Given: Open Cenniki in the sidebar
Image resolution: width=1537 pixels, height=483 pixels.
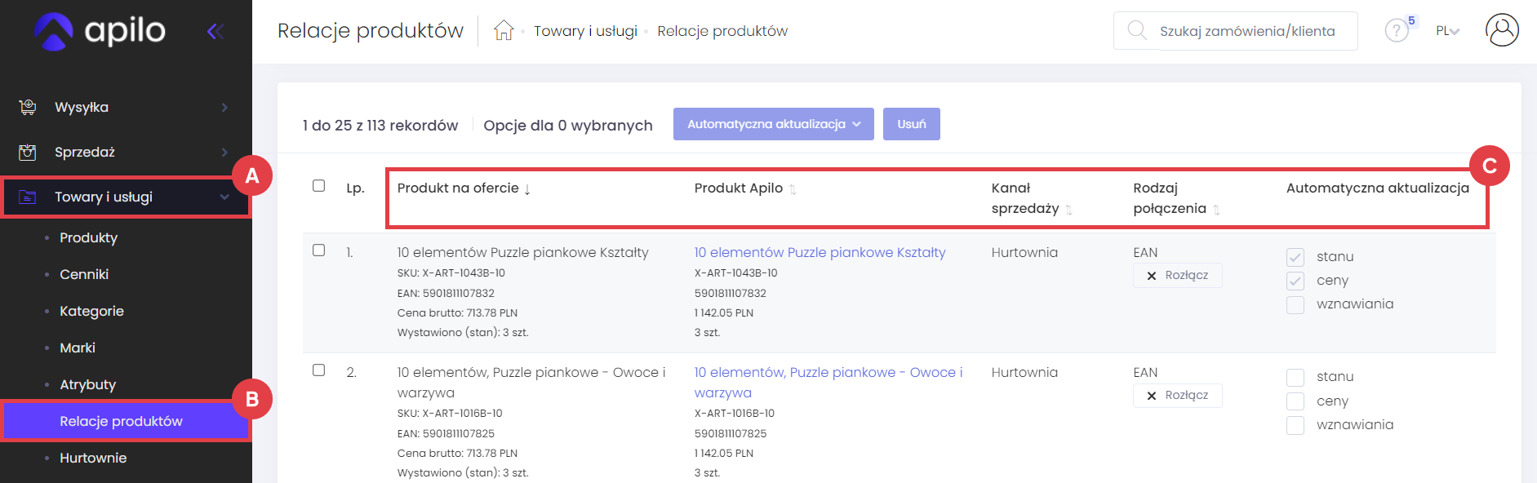Looking at the screenshot, I should click(x=84, y=274).
